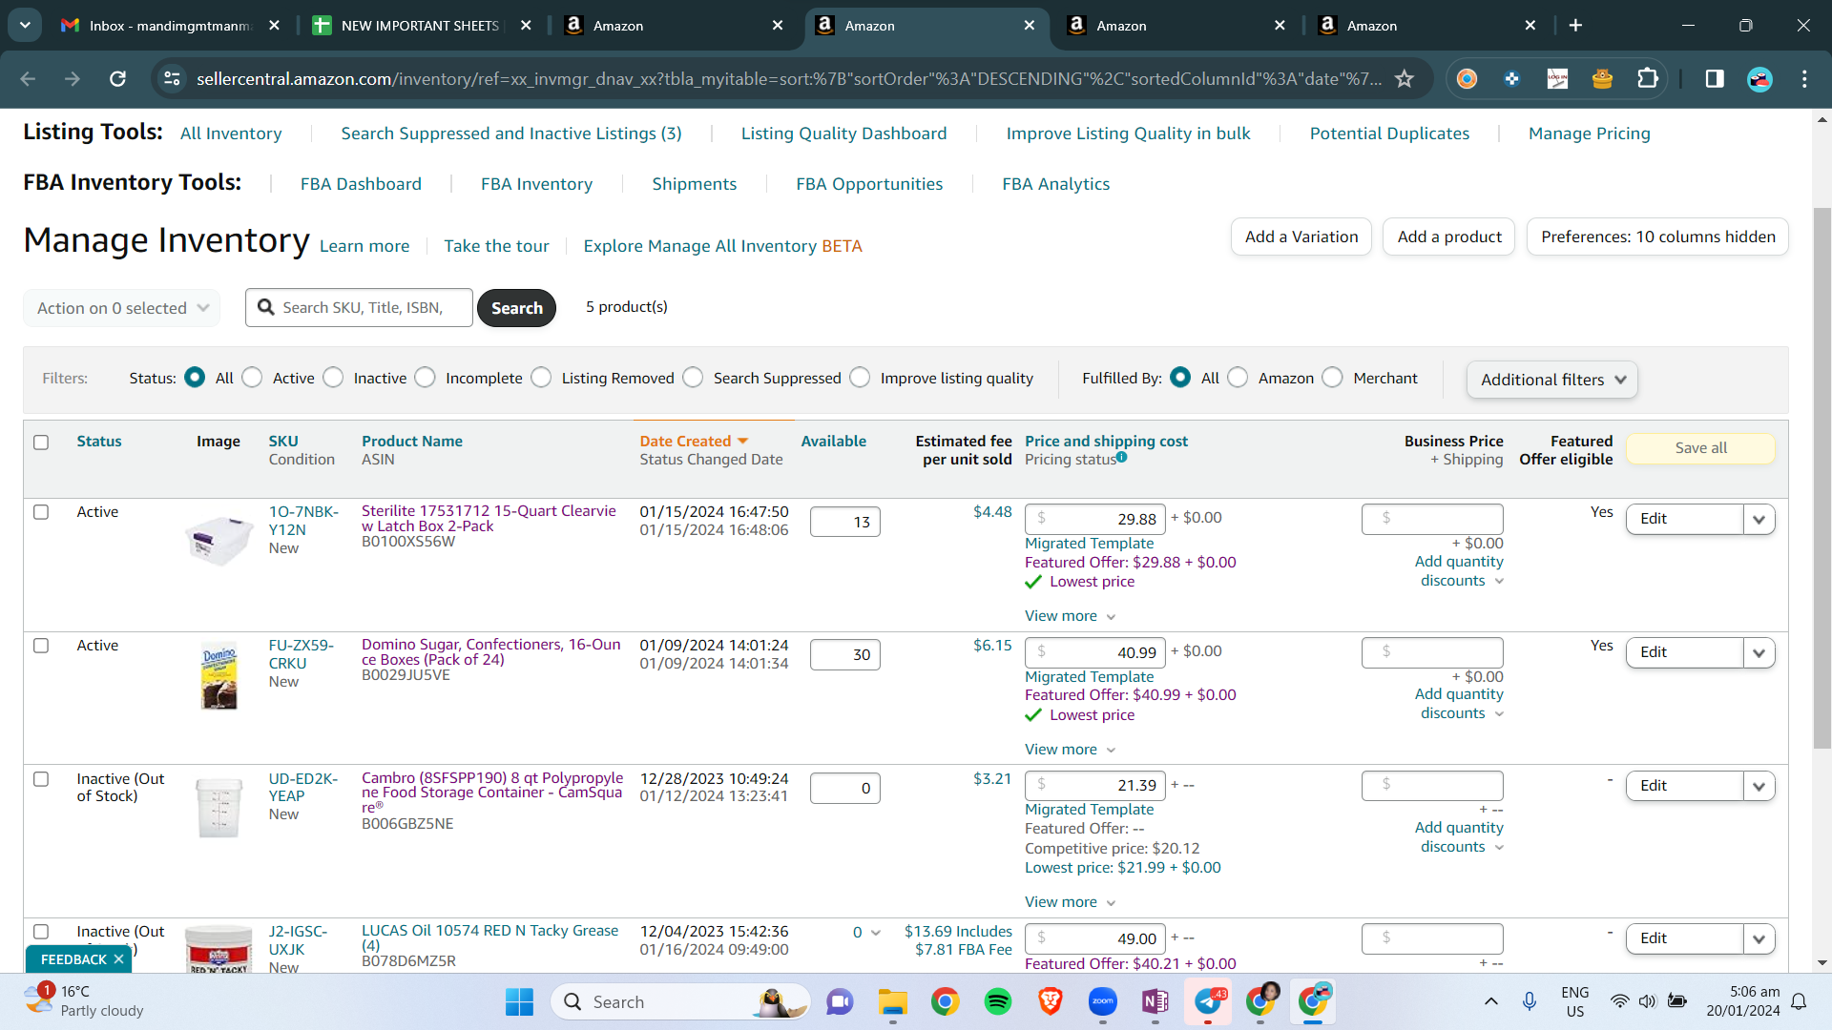Click the Windows Start button

point(519,1002)
